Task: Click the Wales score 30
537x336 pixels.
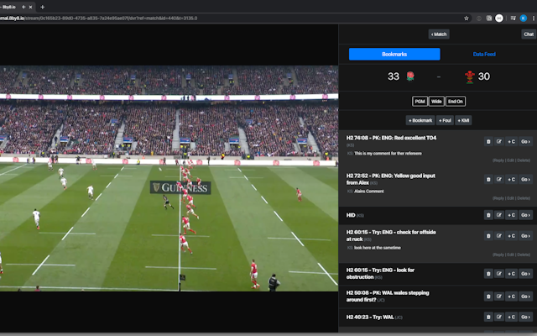Action: (483, 76)
